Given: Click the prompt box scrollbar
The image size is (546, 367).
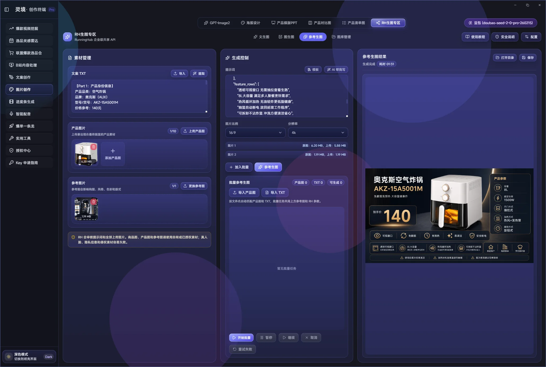Looking at the screenshot, I should [x=347, y=101].
